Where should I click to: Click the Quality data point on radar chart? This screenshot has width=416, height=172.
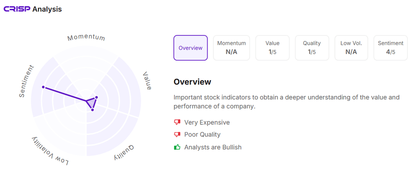(x=93, y=110)
